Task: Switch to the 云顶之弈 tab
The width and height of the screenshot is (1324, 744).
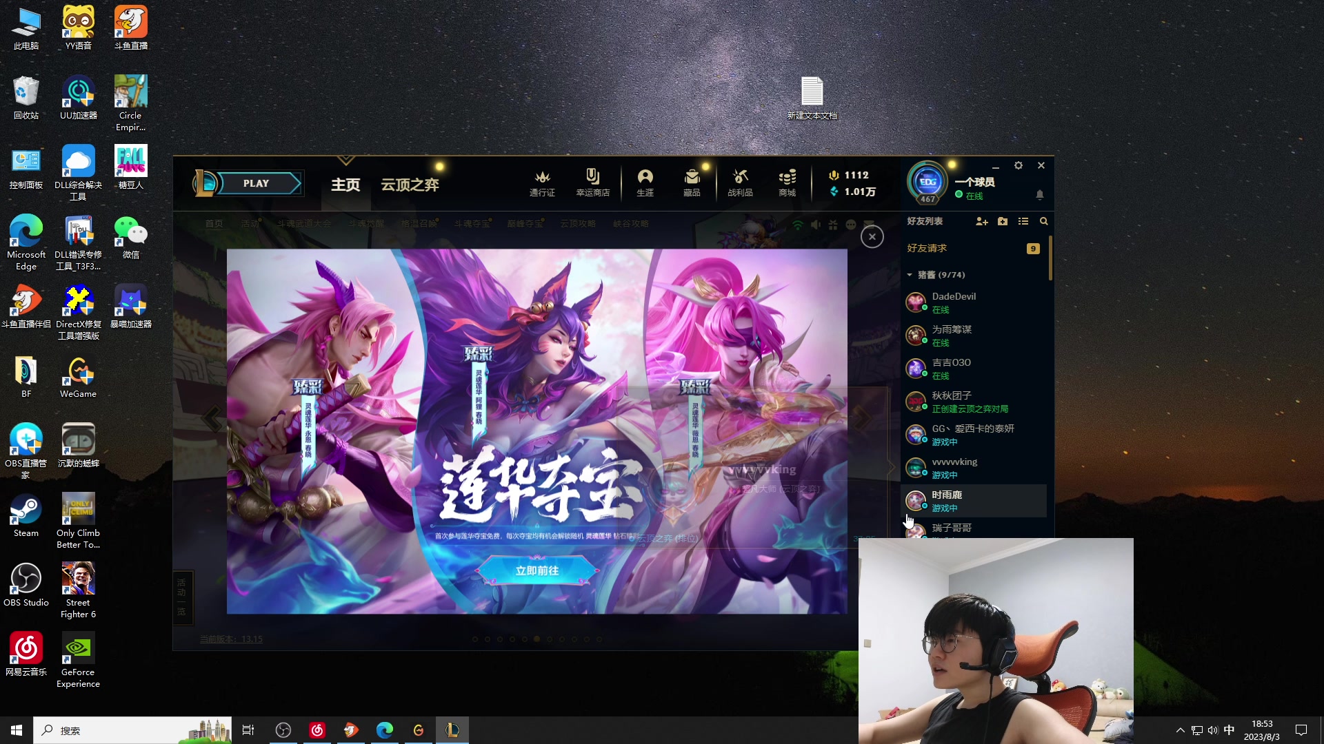Action: pos(410,185)
